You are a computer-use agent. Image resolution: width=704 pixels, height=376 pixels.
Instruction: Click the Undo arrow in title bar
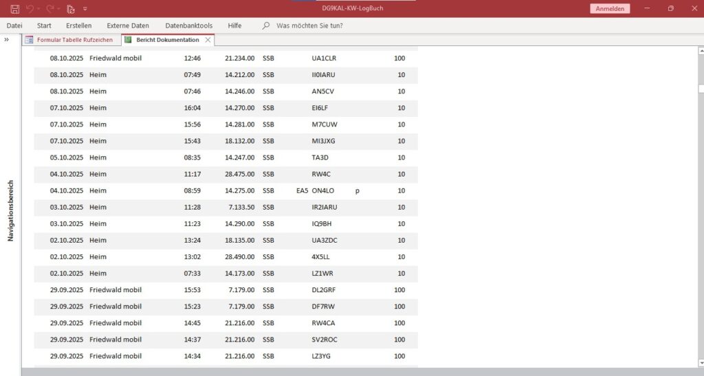click(x=30, y=9)
